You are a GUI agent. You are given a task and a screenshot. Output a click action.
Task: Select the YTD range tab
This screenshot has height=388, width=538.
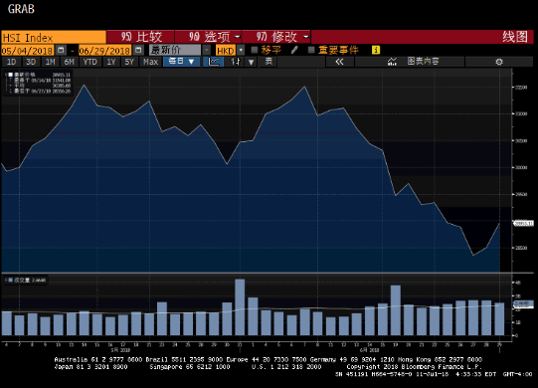tap(90, 62)
